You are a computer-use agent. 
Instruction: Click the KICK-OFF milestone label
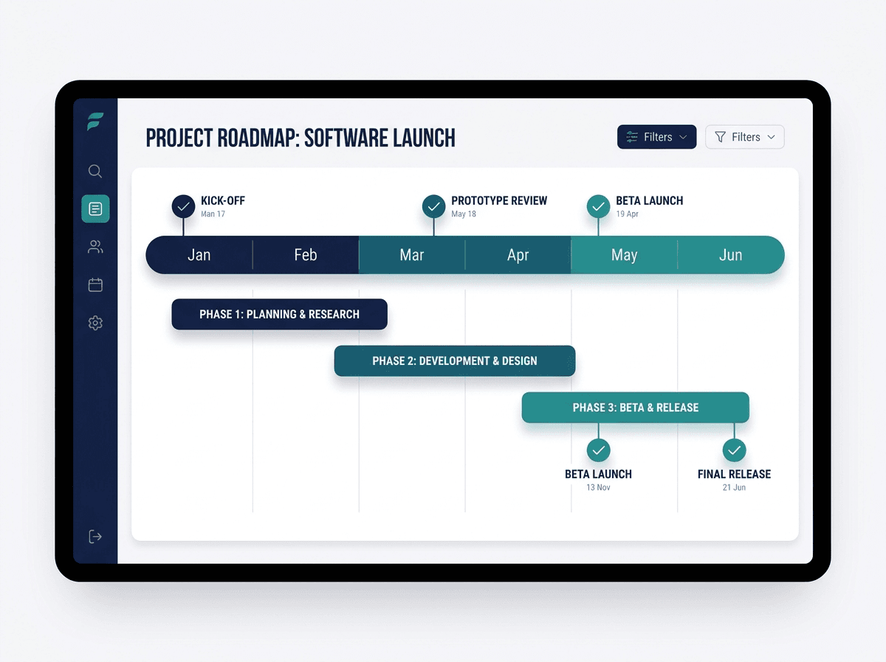pyautogui.click(x=223, y=200)
